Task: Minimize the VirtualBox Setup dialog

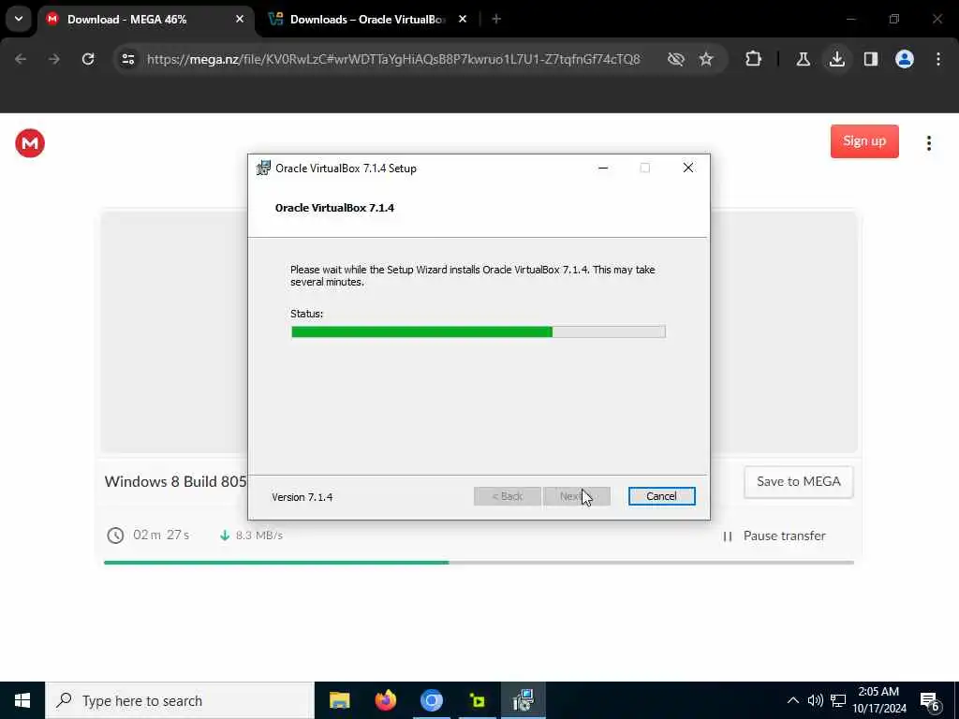Action: click(x=603, y=169)
